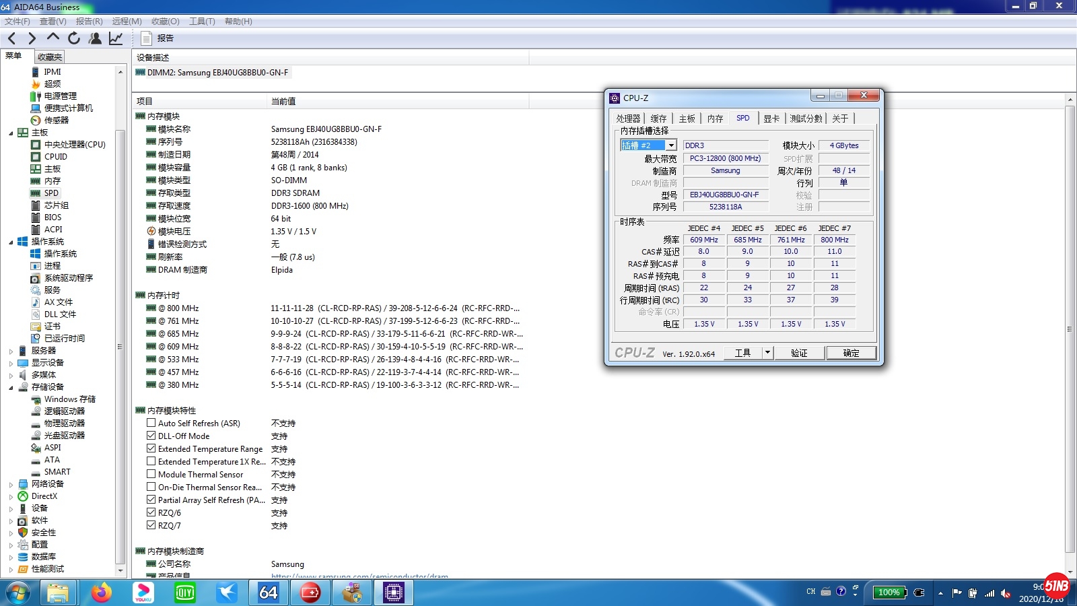Image resolution: width=1077 pixels, height=606 pixels.
Task: Select SMART in the storage tree
Action: pyautogui.click(x=57, y=472)
